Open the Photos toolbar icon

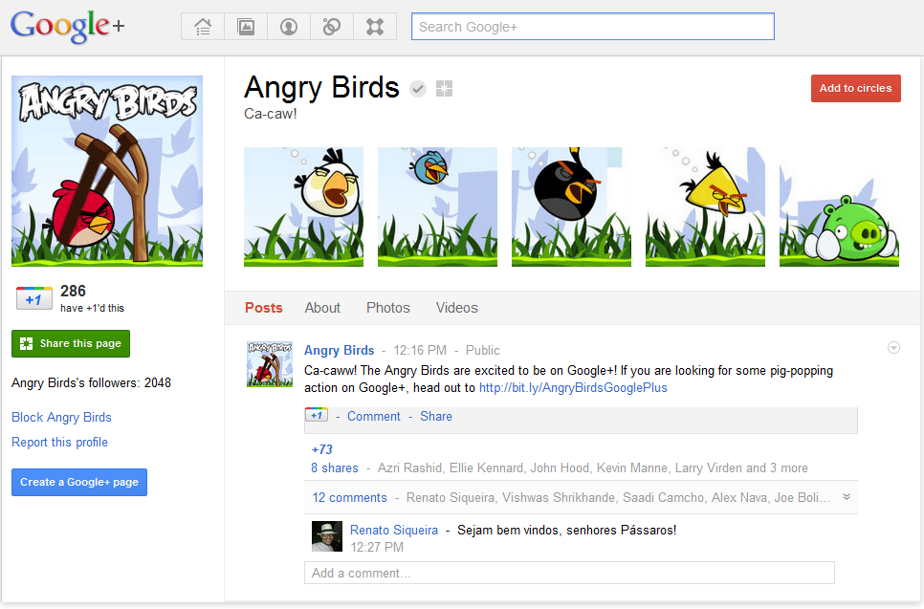pyautogui.click(x=246, y=27)
